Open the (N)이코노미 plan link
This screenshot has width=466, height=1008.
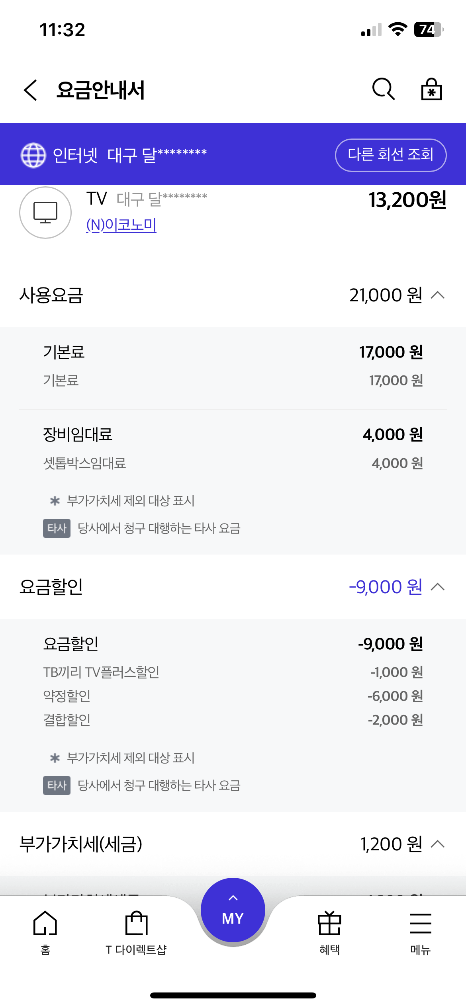[121, 225]
